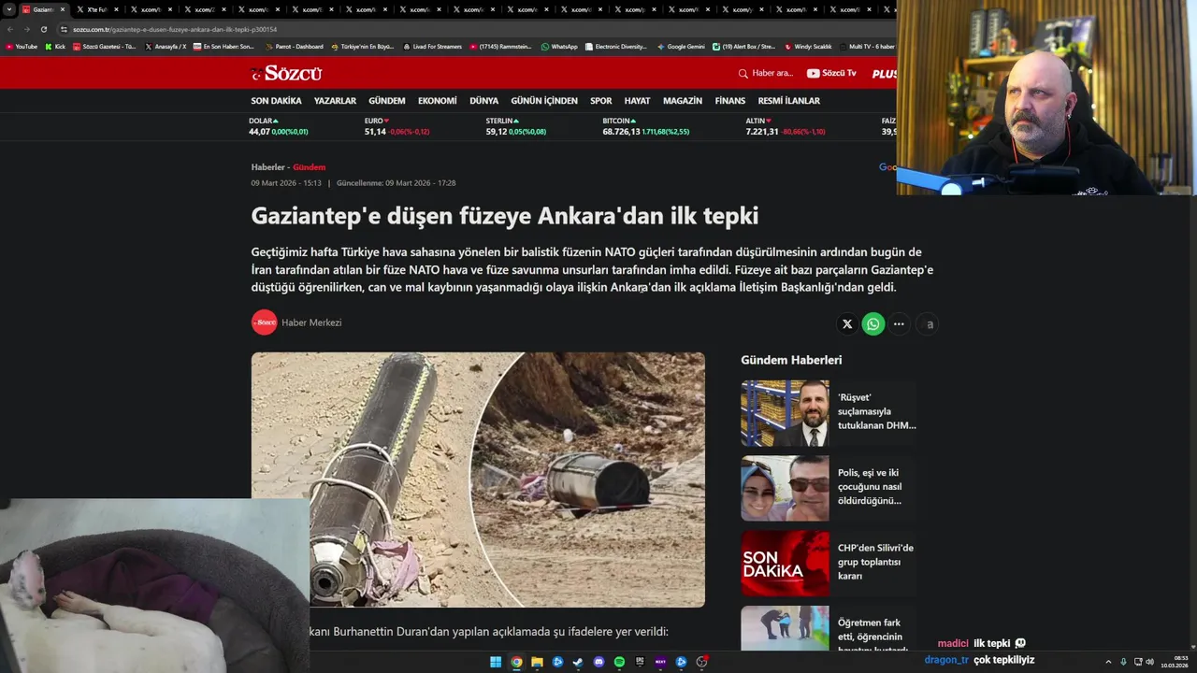Screen dimensions: 1197x673
Task: Close the active Gaziantep tab
Action: click(x=63, y=9)
